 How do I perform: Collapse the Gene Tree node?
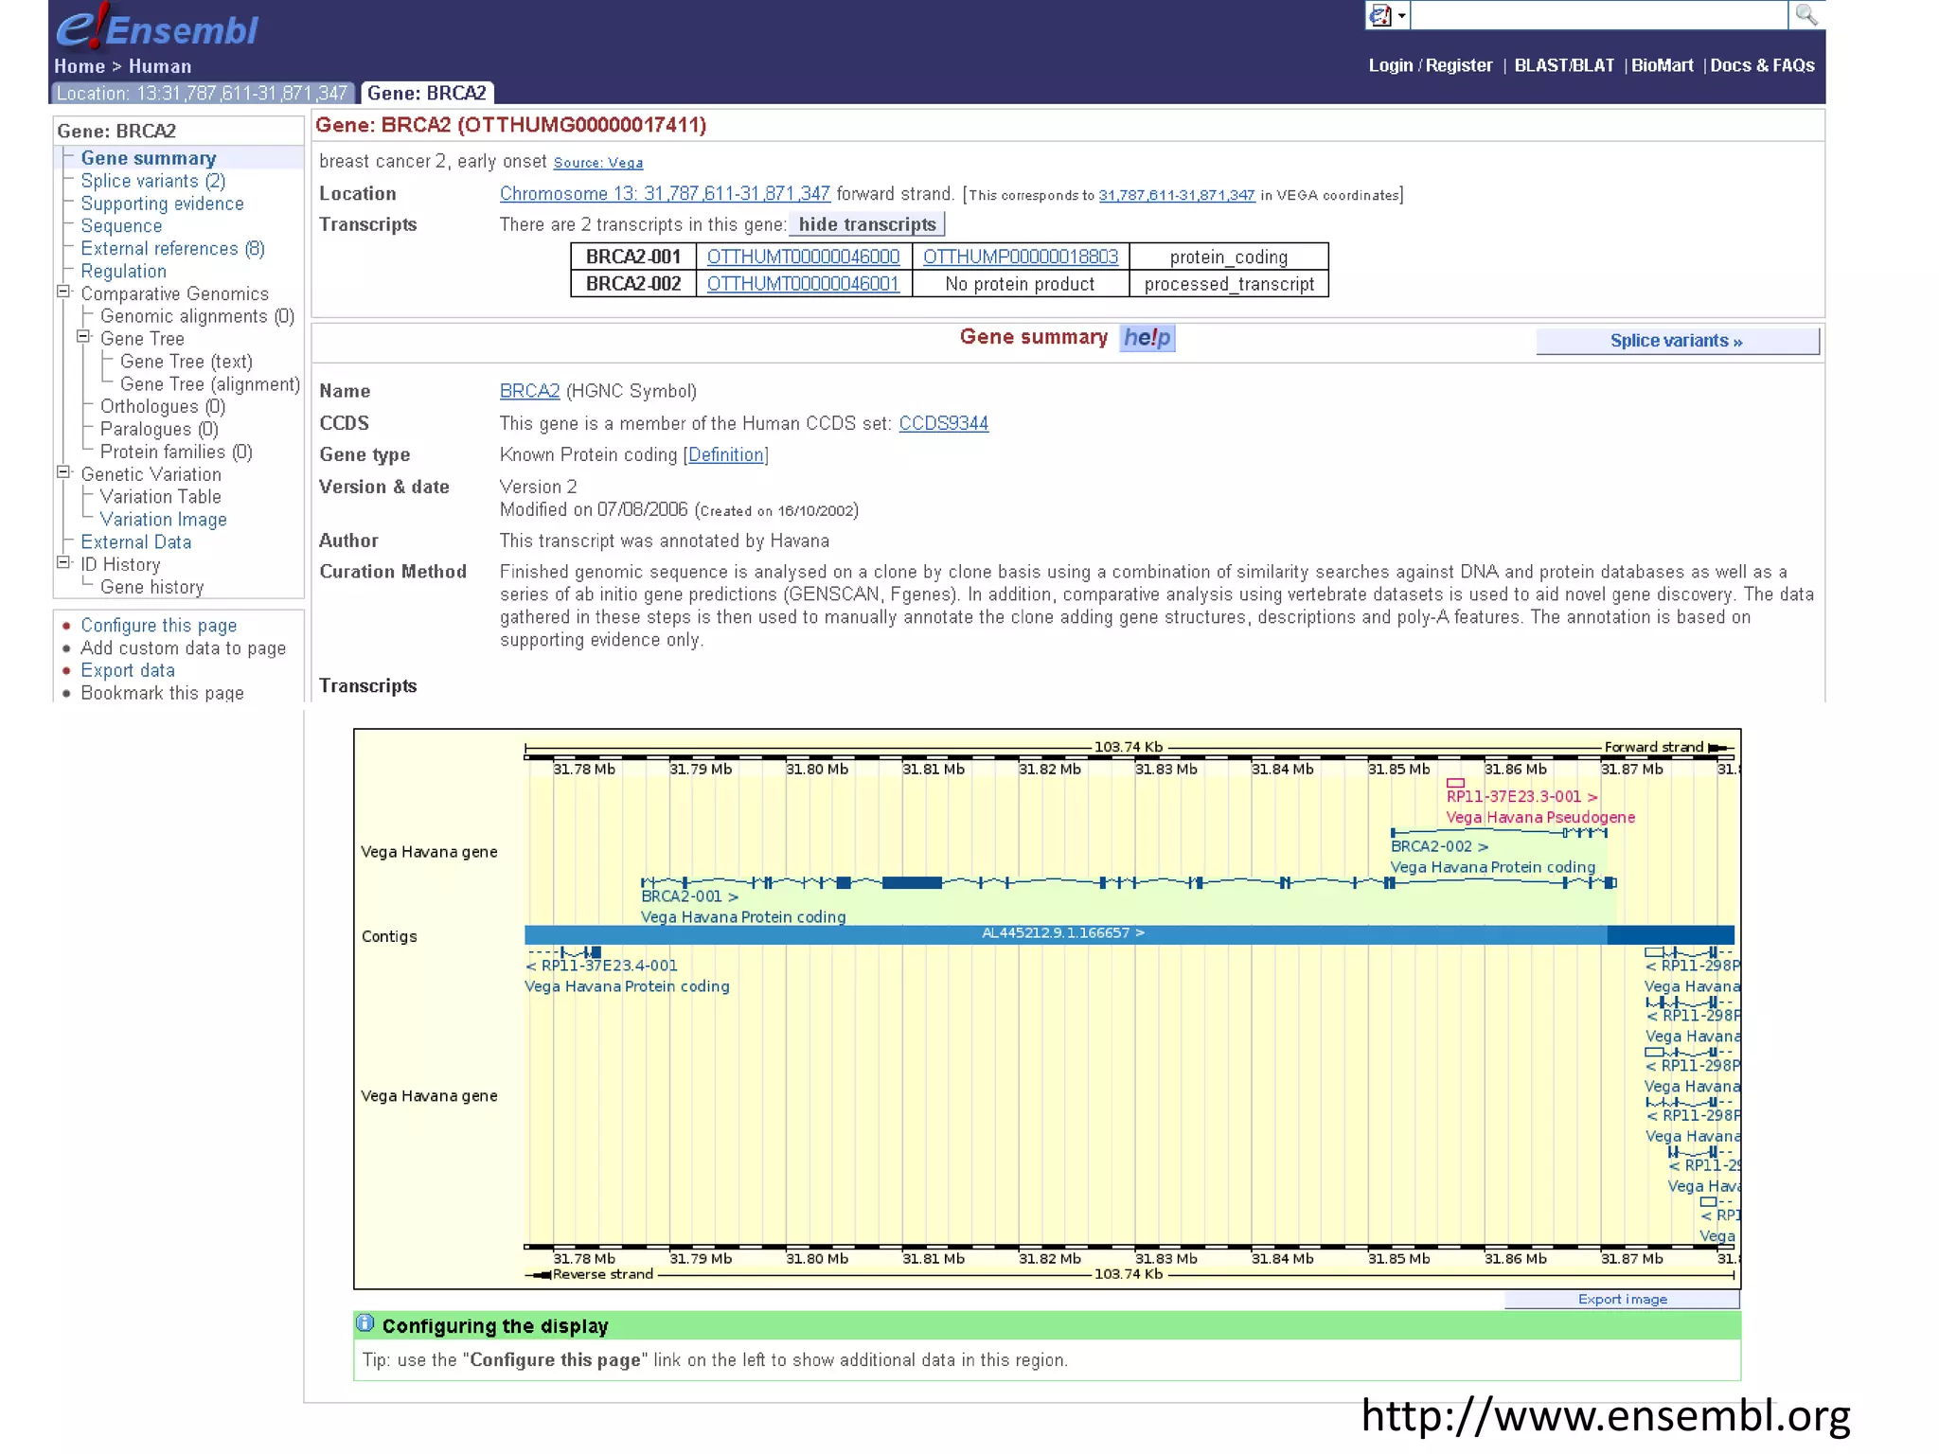point(83,337)
